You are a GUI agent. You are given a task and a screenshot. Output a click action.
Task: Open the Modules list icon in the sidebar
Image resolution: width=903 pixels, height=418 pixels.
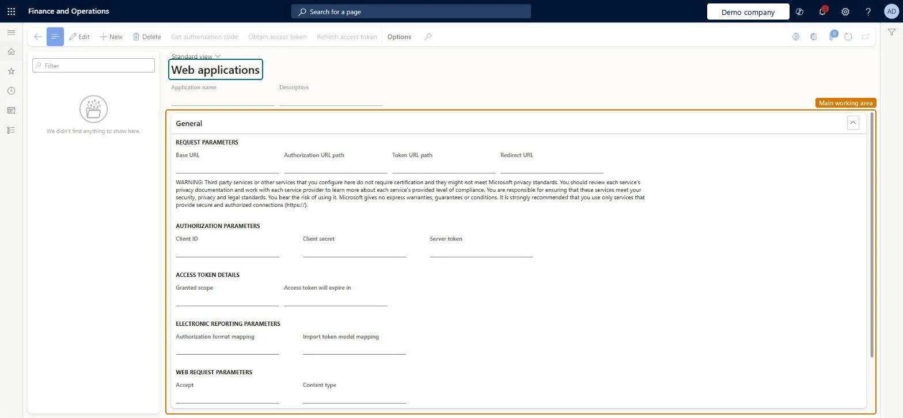(11, 130)
